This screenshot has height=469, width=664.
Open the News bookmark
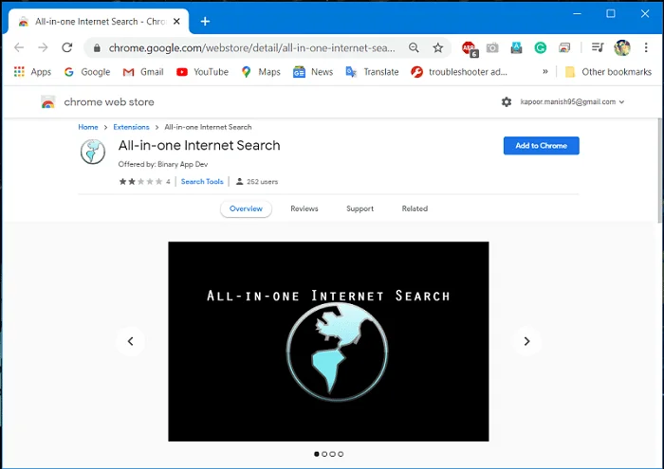tap(313, 72)
